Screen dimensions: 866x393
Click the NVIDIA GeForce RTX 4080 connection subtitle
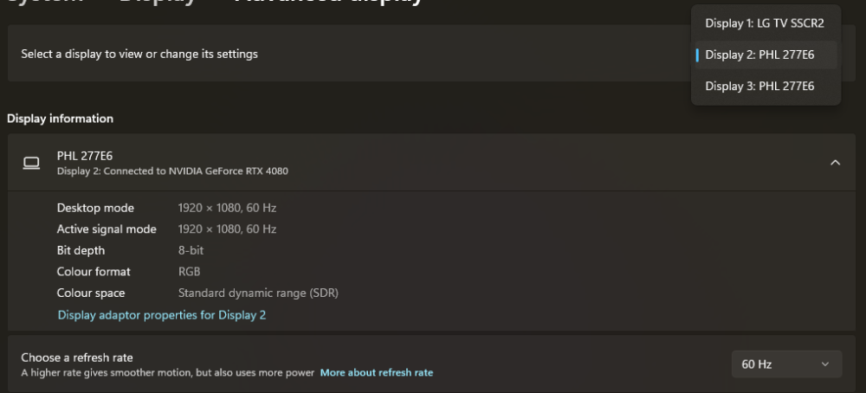172,171
